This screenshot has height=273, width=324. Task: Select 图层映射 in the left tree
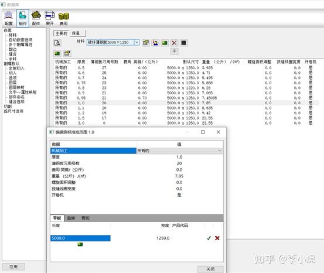click(x=16, y=87)
